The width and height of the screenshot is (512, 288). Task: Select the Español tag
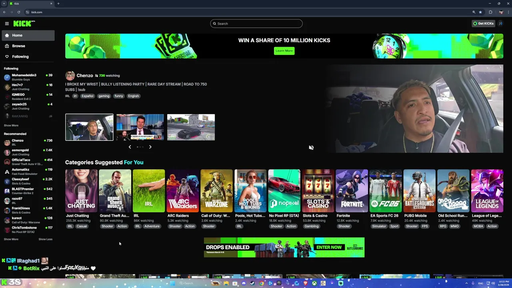click(87, 96)
